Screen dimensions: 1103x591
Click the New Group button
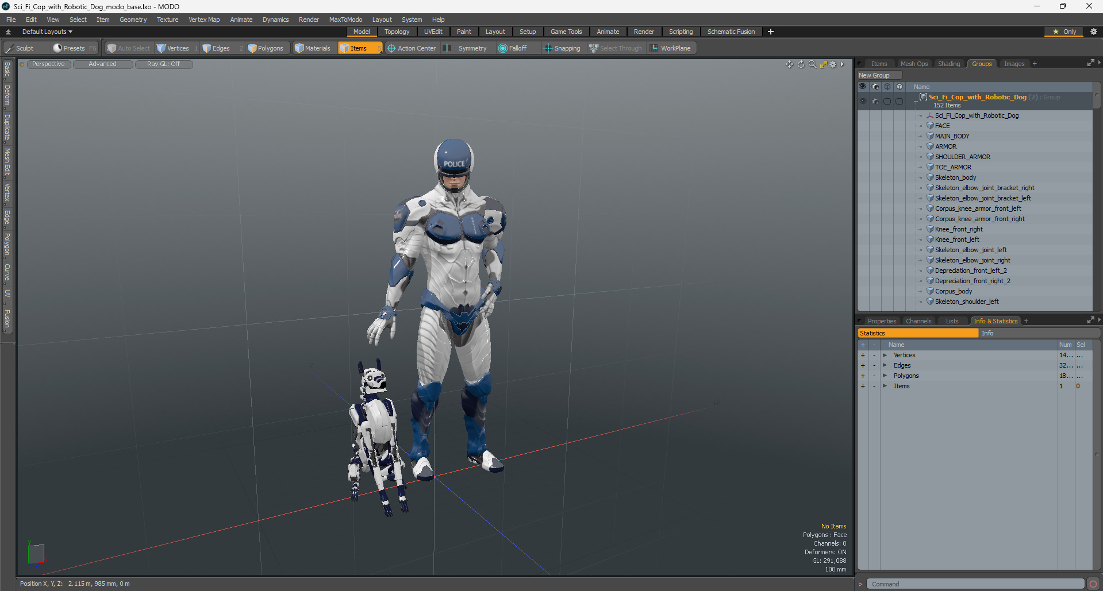[x=879, y=75]
